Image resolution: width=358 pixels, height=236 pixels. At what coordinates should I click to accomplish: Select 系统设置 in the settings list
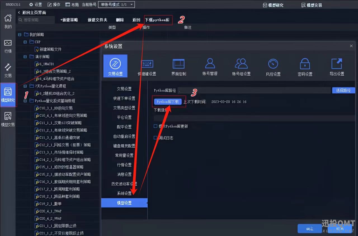click(124, 193)
